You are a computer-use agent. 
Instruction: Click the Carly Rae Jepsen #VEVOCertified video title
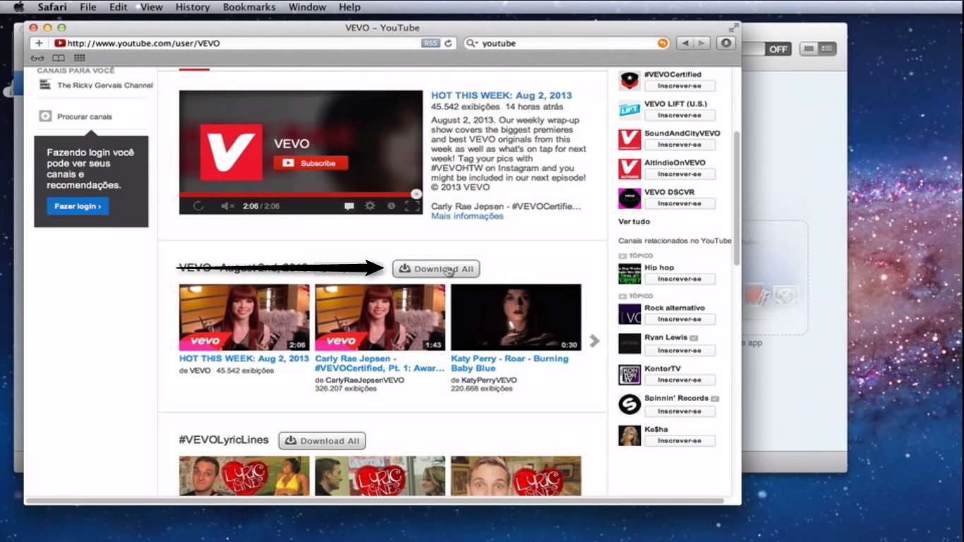tap(379, 363)
